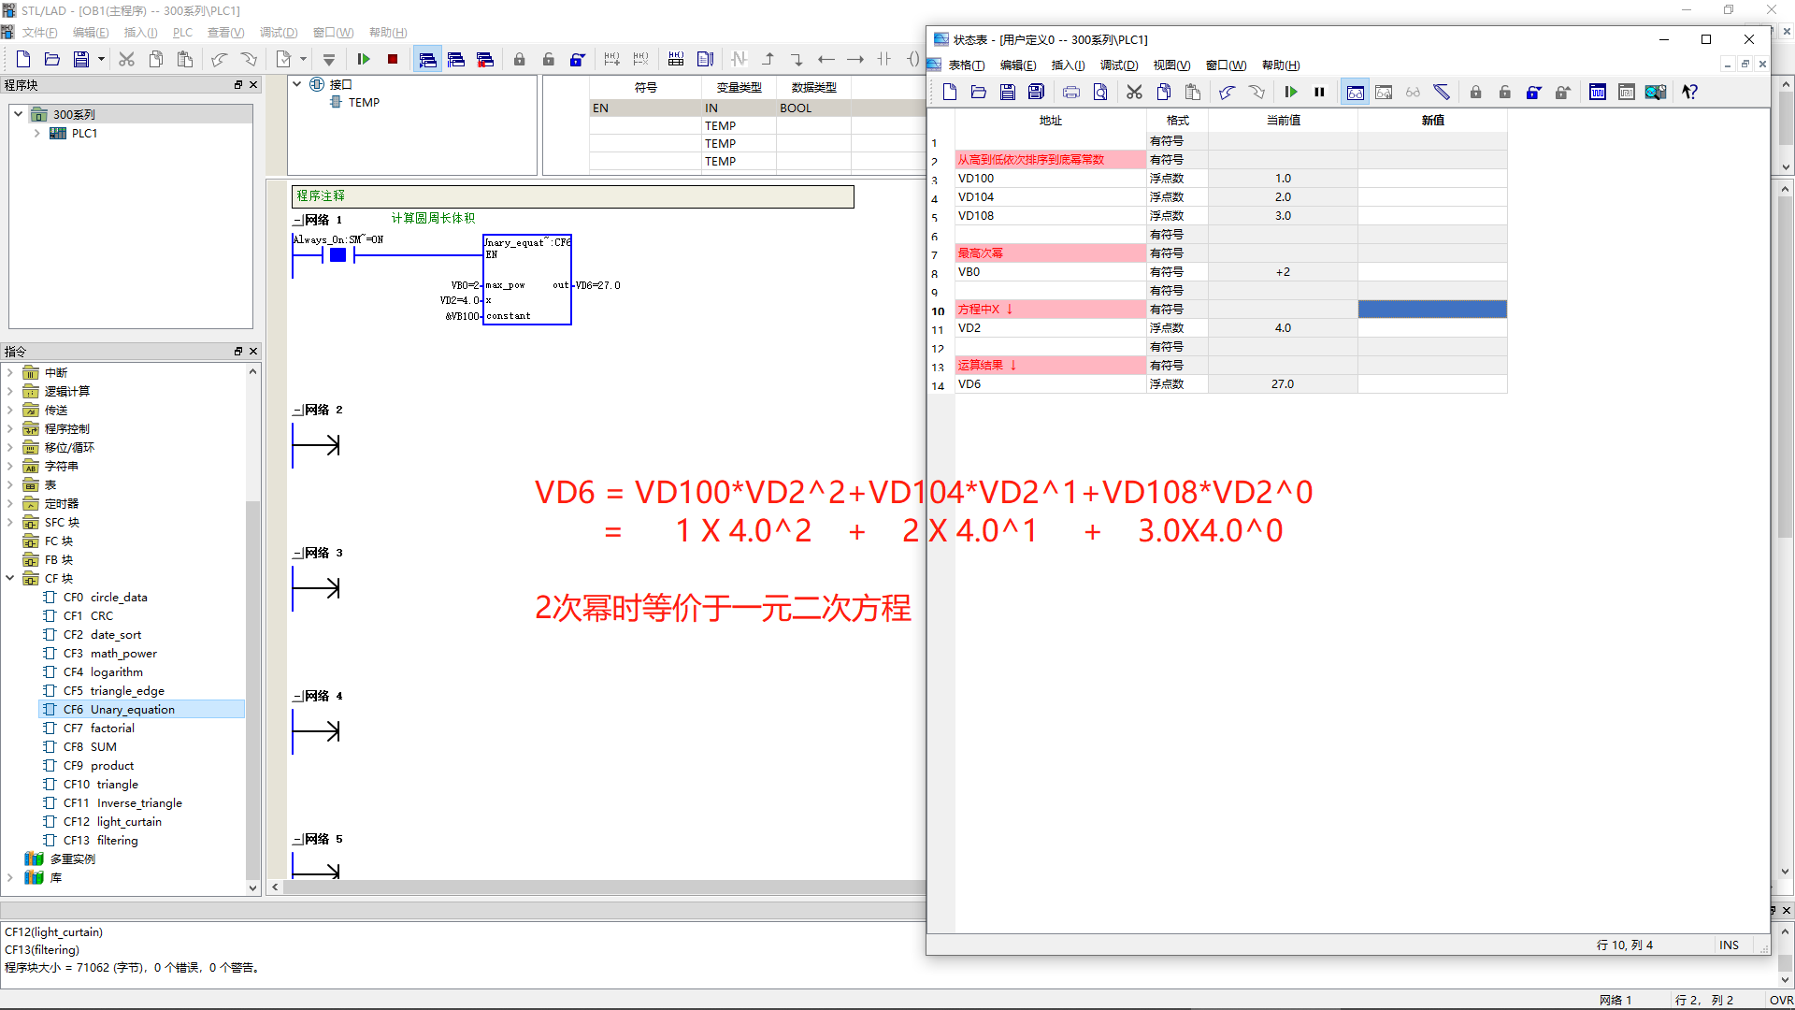Close the 指令 panel
Image resolution: width=1795 pixels, height=1010 pixels.
tap(253, 352)
